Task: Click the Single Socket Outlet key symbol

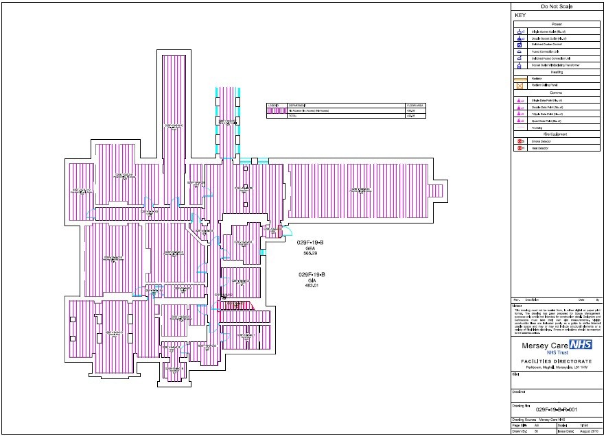Action: (520, 32)
